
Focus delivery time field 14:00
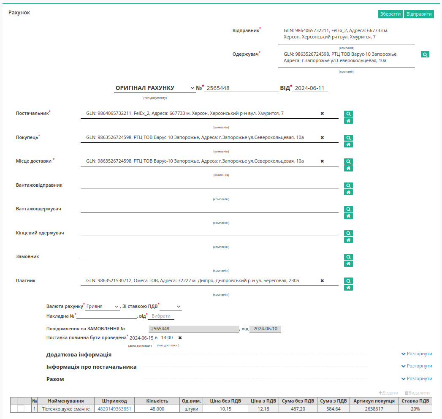click(167, 337)
